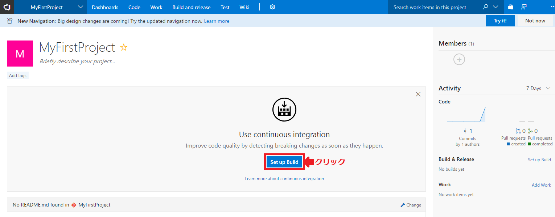Click the search magnifier icon

pyautogui.click(x=485, y=7)
